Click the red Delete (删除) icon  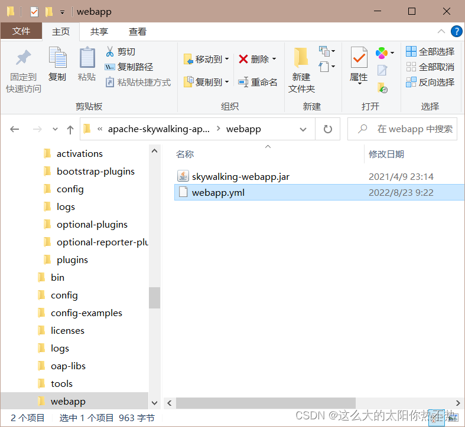pyautogui.click(x=243, y=59)
